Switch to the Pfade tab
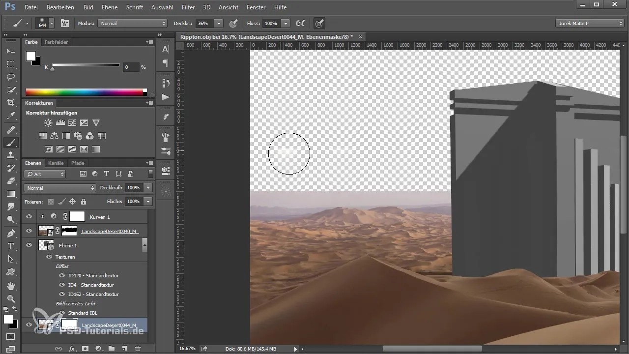 click(78, 163)
